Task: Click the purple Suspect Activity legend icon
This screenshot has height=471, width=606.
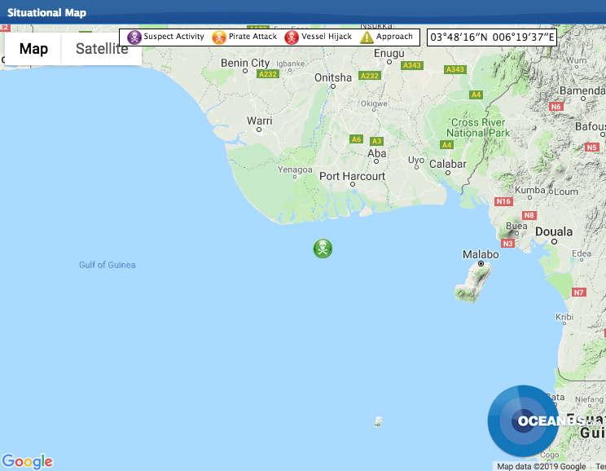Action: [134, 37]
